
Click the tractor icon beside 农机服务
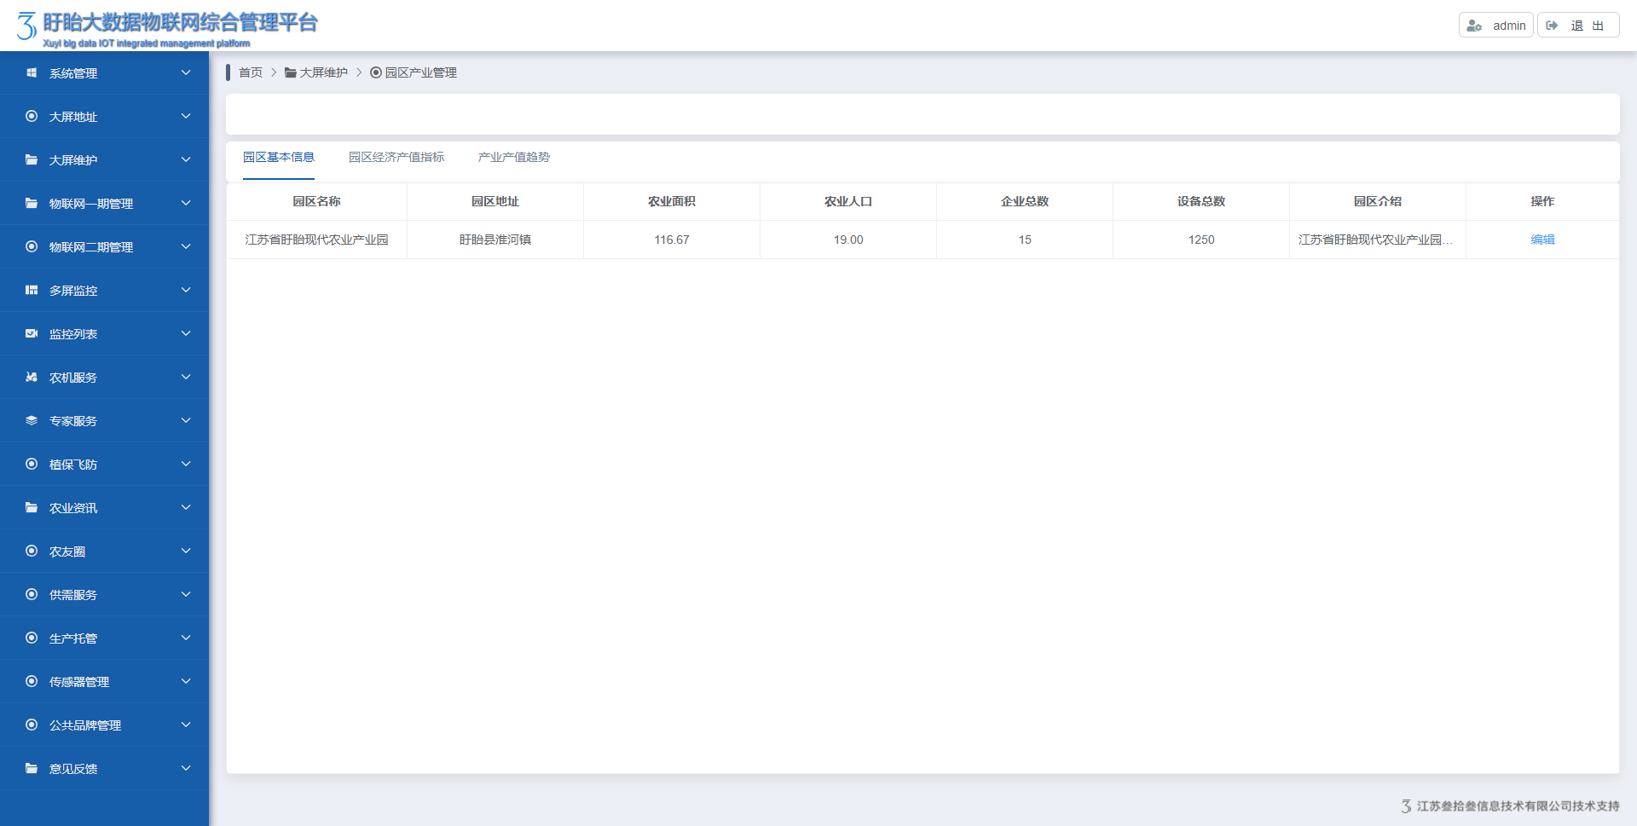(x=32, y=378)
